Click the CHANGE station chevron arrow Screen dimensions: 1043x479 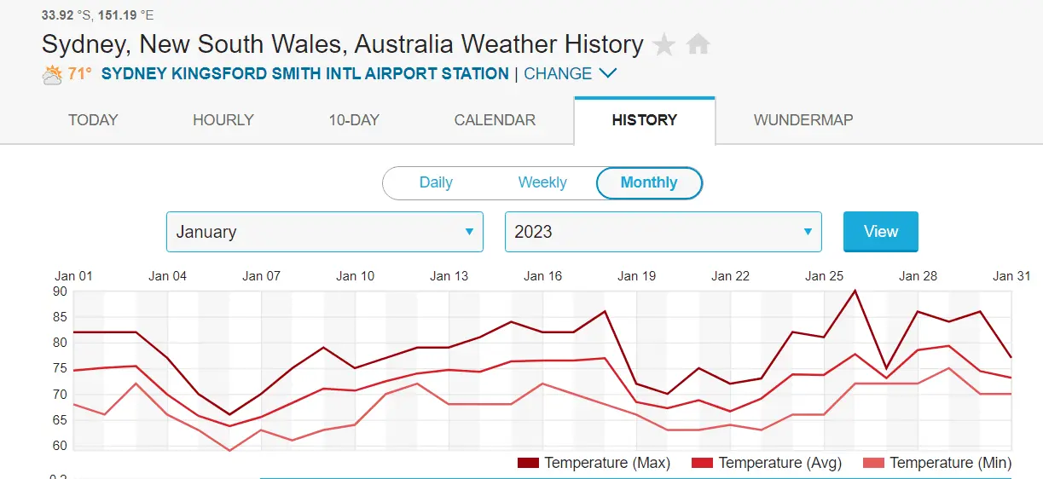tap(608, 73)
